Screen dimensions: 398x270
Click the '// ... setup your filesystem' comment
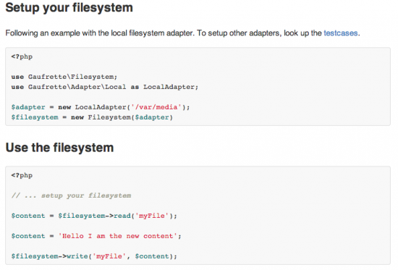click(x=71, y=195)
